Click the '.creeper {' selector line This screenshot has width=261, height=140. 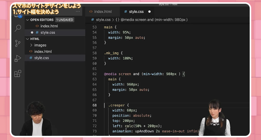(x=118, y=105)
